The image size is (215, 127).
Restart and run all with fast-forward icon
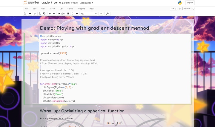[77, 14]
